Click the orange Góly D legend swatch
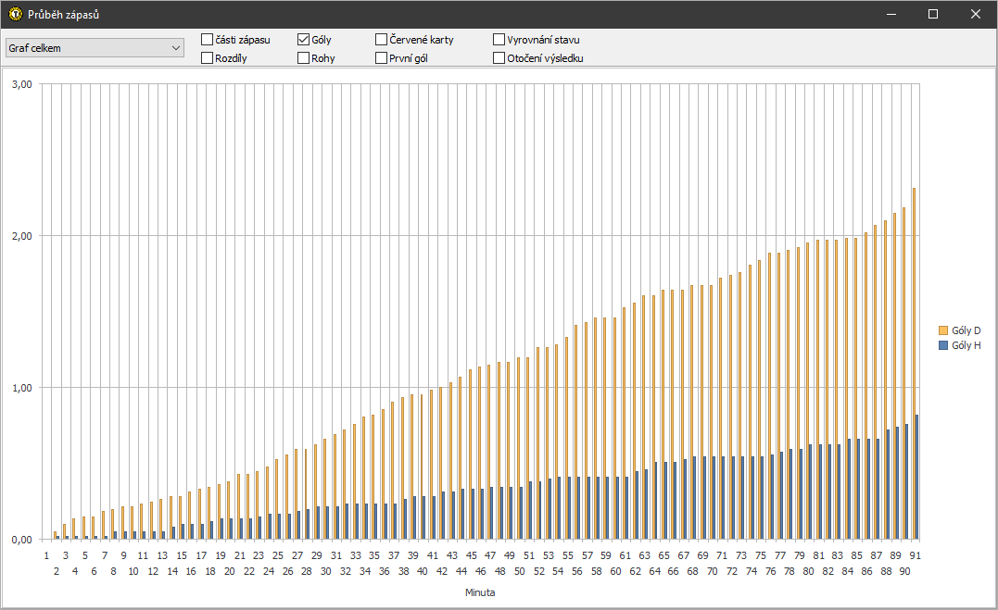This screenshot has width=998, height=610. click(943, 330)
